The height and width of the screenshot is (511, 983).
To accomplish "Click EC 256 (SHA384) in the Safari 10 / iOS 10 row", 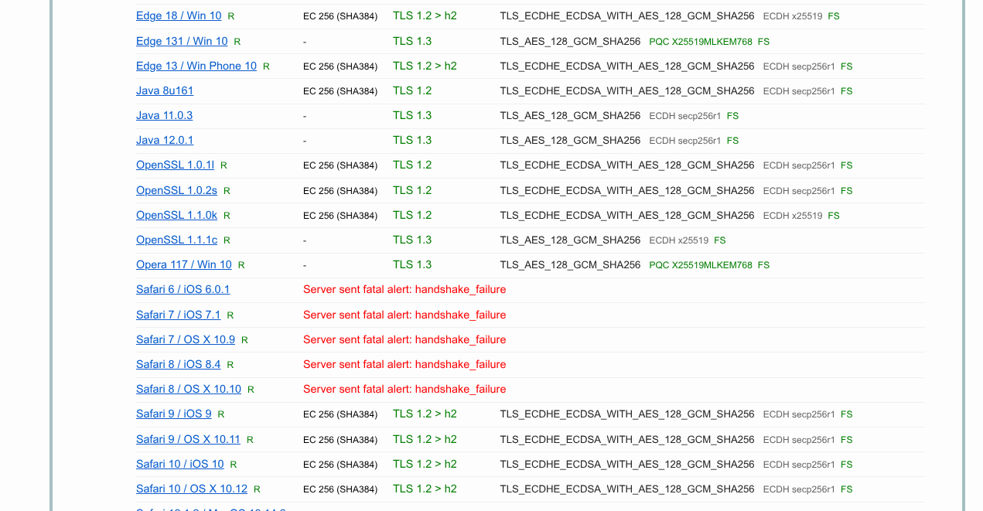I will (x=340, y=465).
